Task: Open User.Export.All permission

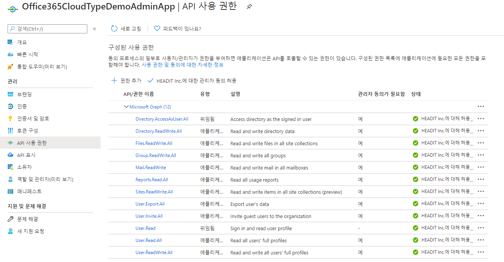Action: point(150,204)
